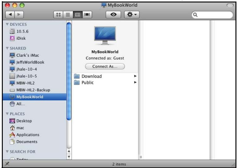Click the sidebar scroll down arrow
237x168 pixels.
coord(69,157)
